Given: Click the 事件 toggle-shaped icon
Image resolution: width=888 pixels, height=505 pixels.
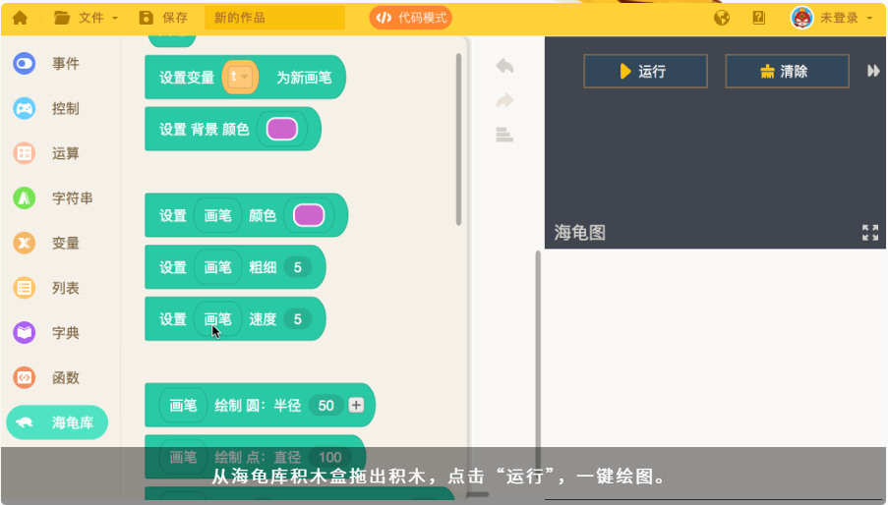Looking at the screenshot, I should click(25, 63).
